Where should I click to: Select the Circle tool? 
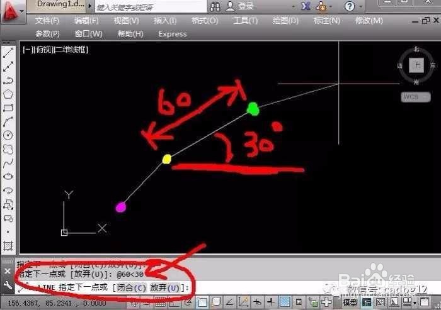tap(8, 135)
